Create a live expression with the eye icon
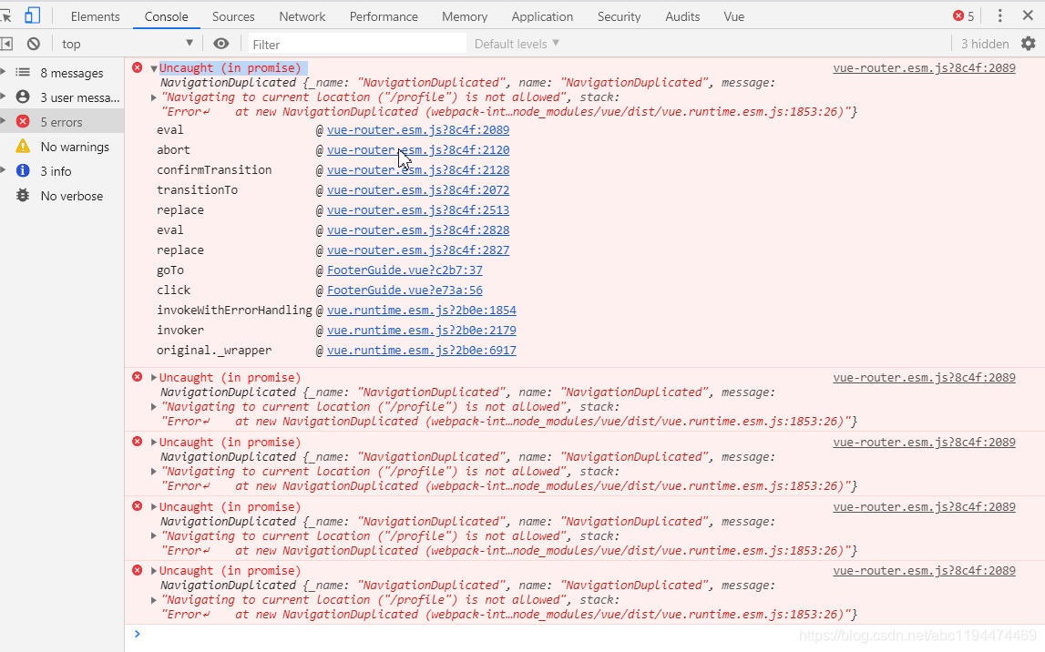Viewport: 1045px width, 652px height. point(219,43)
